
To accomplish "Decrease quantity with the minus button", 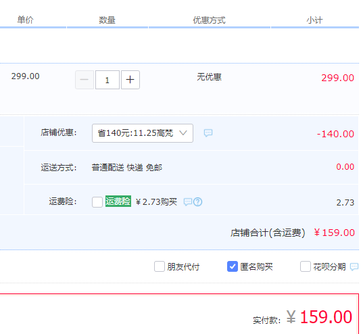I will 84,80.
